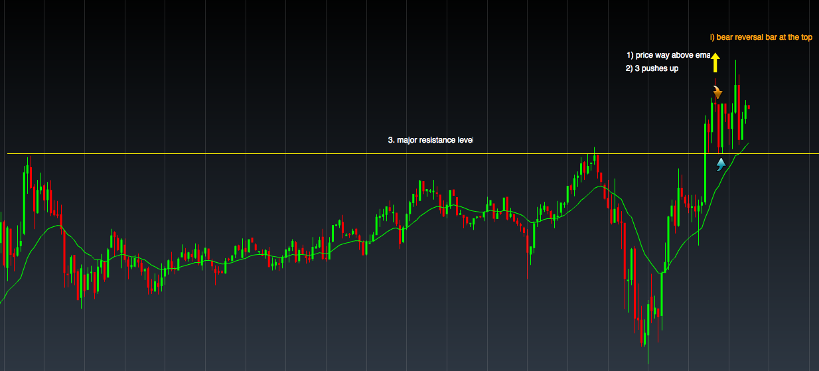This screenshot has width=819, height=371.
Task: Select the orange down arrow marker
Action: pyautogui.click(x=717, y=92)
